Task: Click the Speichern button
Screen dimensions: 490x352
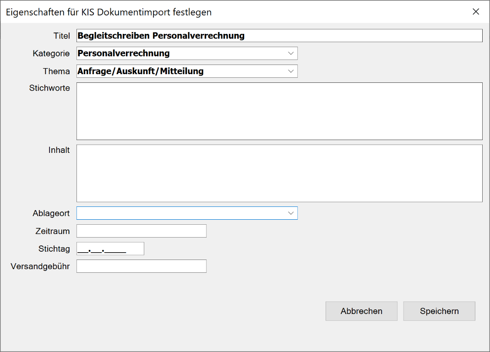Action: [439, 311]
